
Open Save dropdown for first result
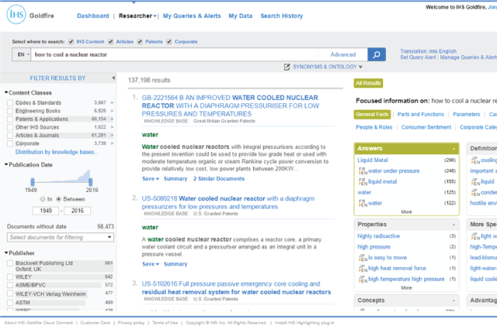pos(151,179)
